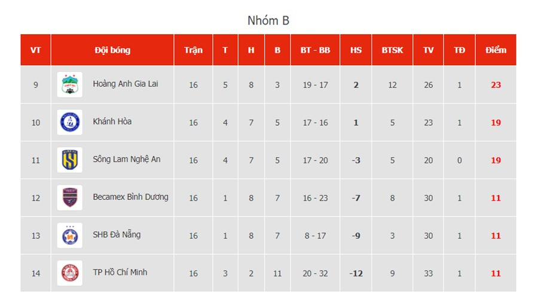Screen dimensions: 538x304
Task: Click Hoàng Anh Gia Lai's 23 points value
Action: (x=496, y=85)
